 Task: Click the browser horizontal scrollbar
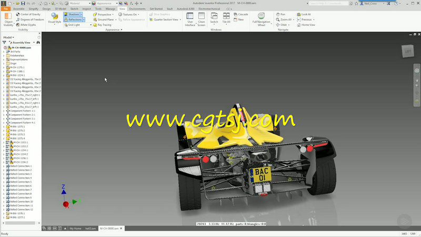(20, 223)
